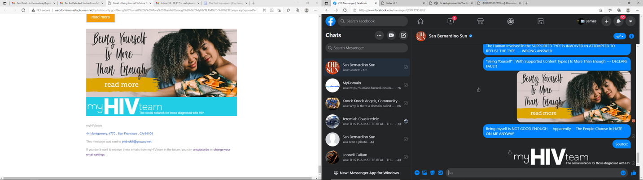
Task: Open the emoji picker in composer
Action: click(623, 173)
